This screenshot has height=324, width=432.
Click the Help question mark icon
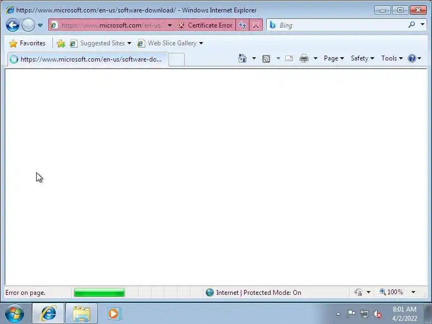(x=412, y=58)
